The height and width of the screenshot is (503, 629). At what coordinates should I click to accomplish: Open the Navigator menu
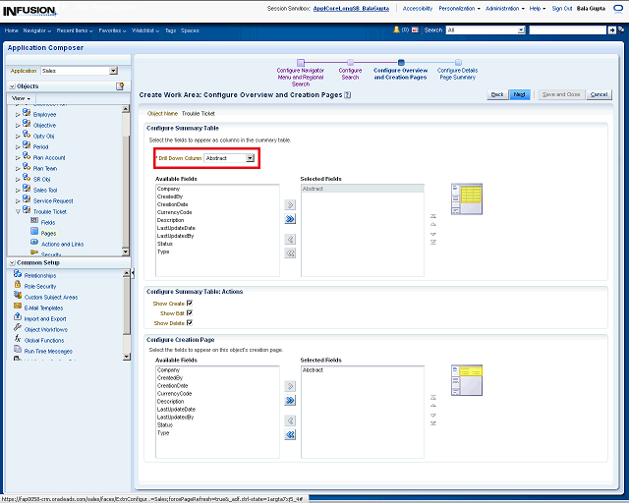[36, 30]
